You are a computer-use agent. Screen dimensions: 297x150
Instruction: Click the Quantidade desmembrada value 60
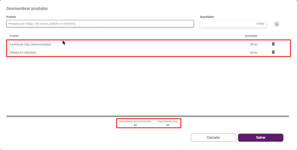[135, 125]
